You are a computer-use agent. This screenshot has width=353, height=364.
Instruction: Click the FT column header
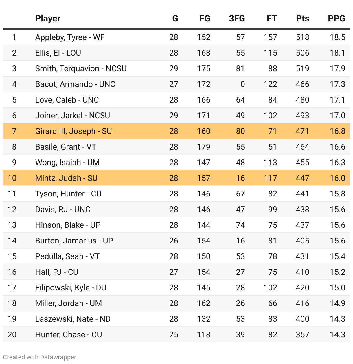pos(272,19)
